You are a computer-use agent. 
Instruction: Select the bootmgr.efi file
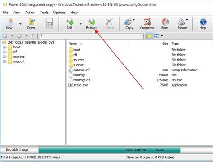82,80
